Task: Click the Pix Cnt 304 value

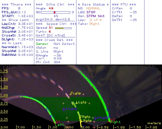Action: (57, 62)
